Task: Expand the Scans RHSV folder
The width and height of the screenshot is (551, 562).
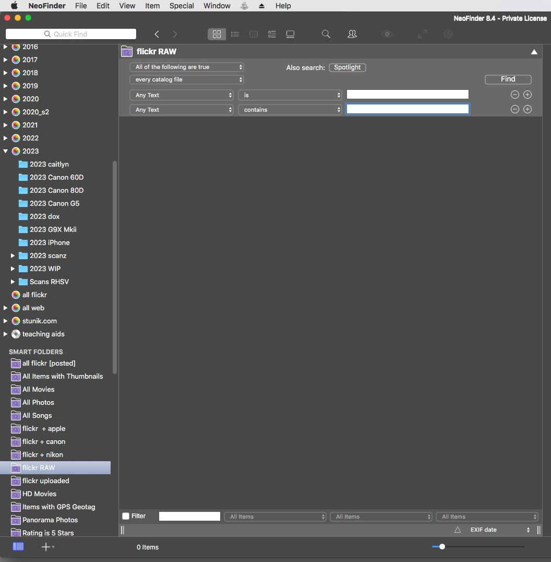Action: (x=13, y=282)
